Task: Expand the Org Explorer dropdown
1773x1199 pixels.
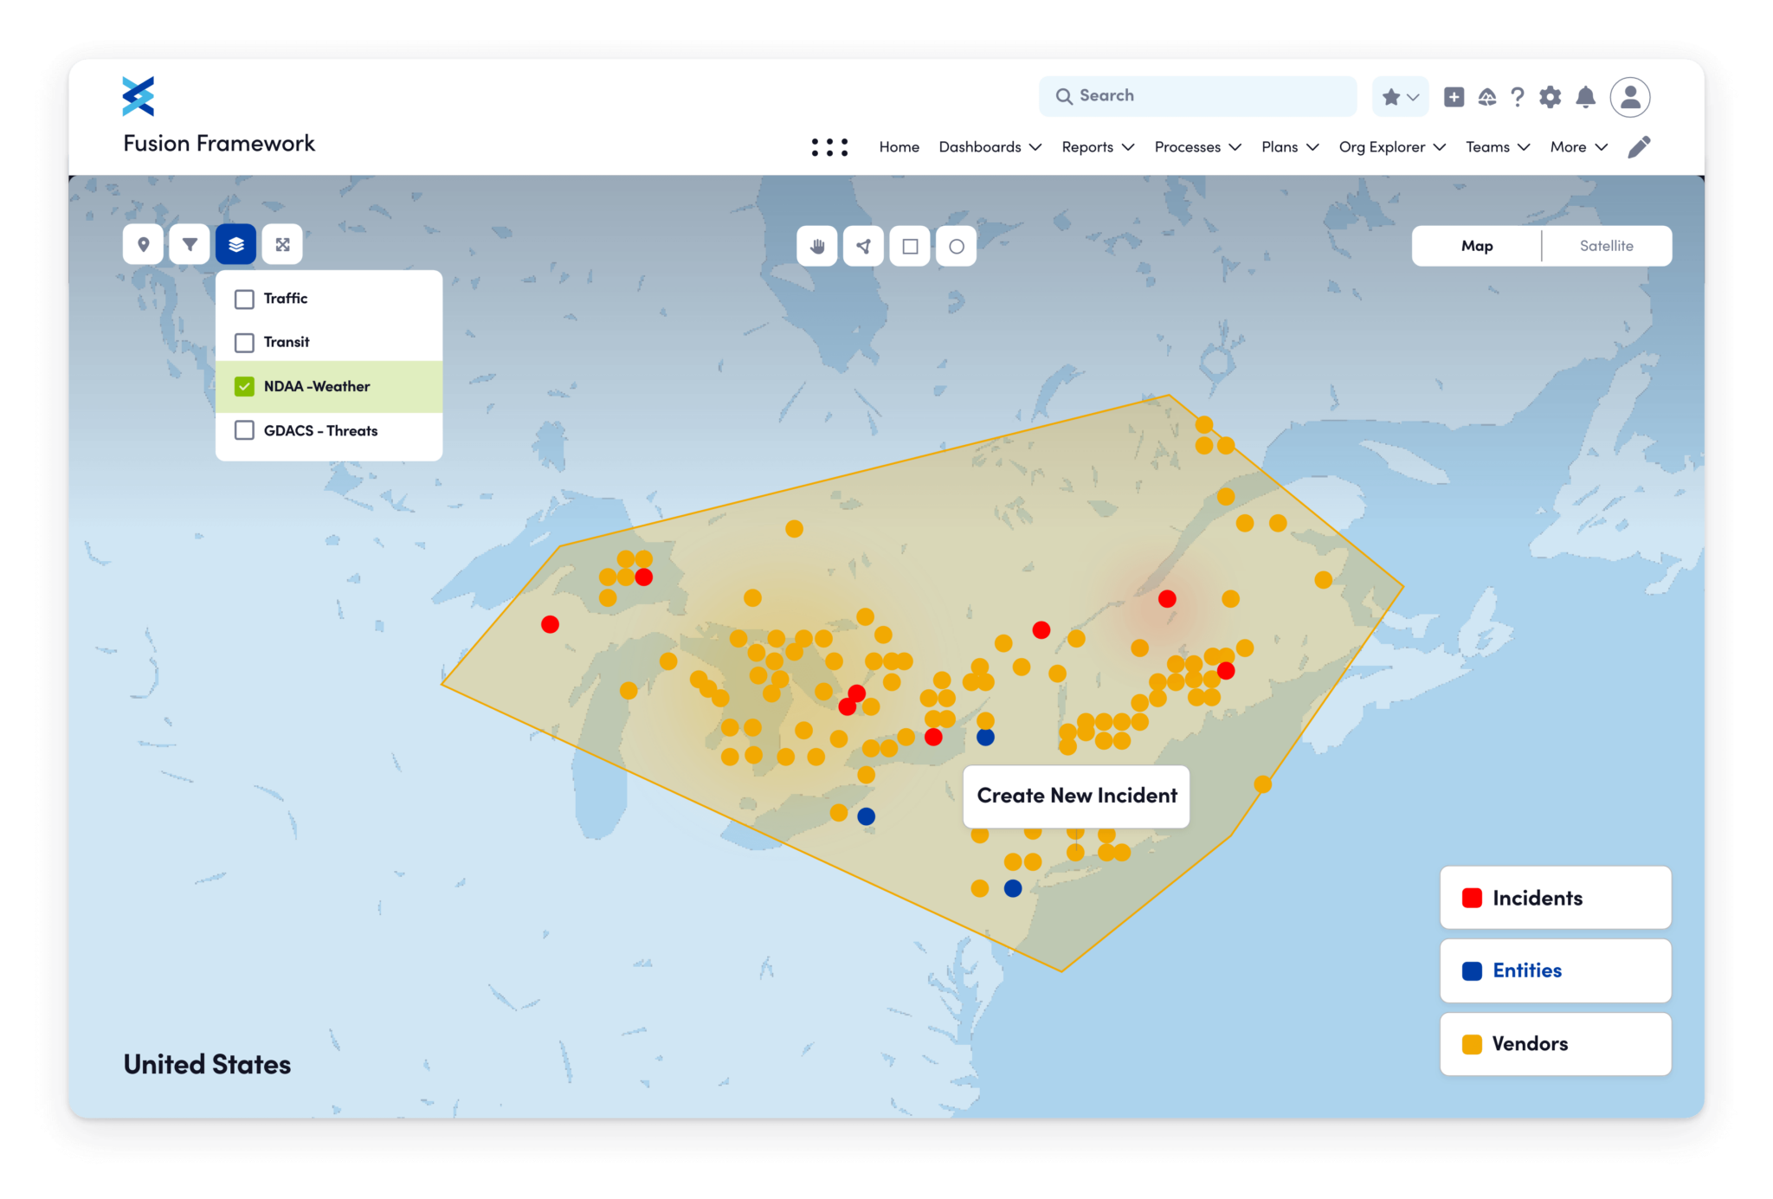Action: [x=1391, y=147]
